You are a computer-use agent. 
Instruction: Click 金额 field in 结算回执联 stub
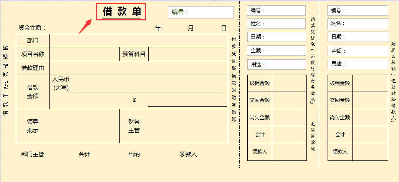[x=358, y=51]
